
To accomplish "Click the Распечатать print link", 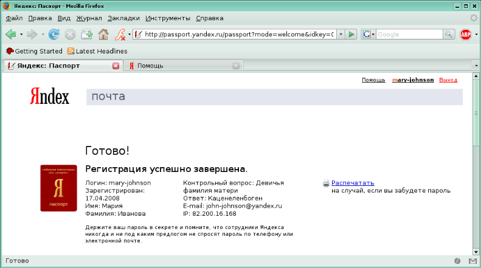I will pyautogui.click(x=353, y=183).
